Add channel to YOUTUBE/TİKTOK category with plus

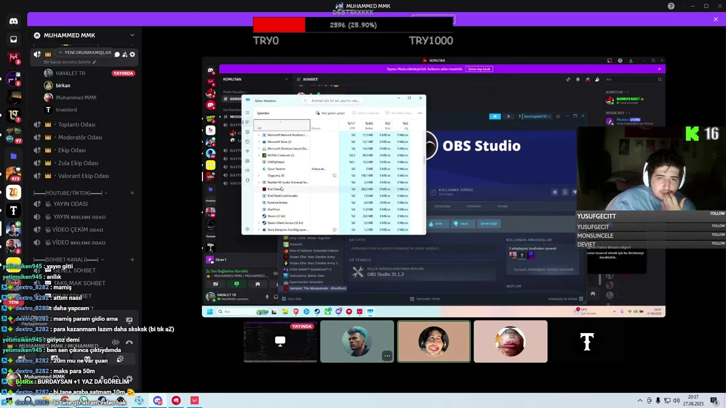coord(132,193)
